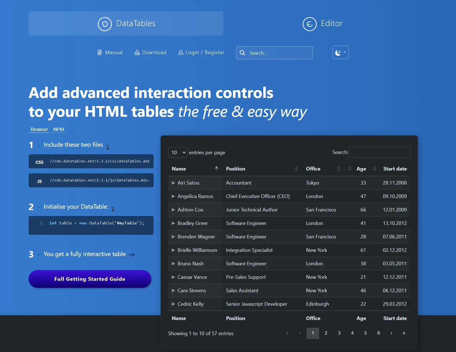456x352 pixels.
Task: Switch to the NPM tab
Action: (59, 129)
